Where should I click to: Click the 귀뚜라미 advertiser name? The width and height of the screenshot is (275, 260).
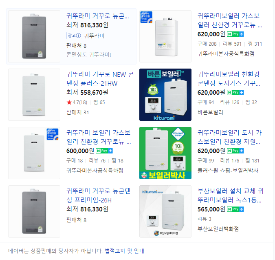tap(94, 36)
